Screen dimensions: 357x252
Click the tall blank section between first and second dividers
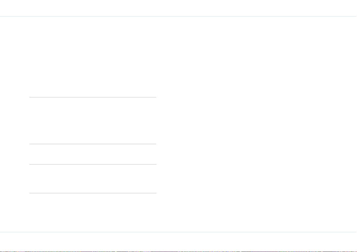point(93,121)
